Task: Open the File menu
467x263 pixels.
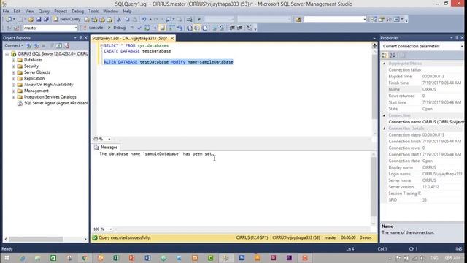Action: coord(6,12)
